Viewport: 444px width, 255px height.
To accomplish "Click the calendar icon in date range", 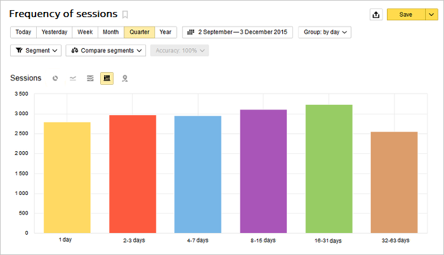I will click(x=191, y=32).
